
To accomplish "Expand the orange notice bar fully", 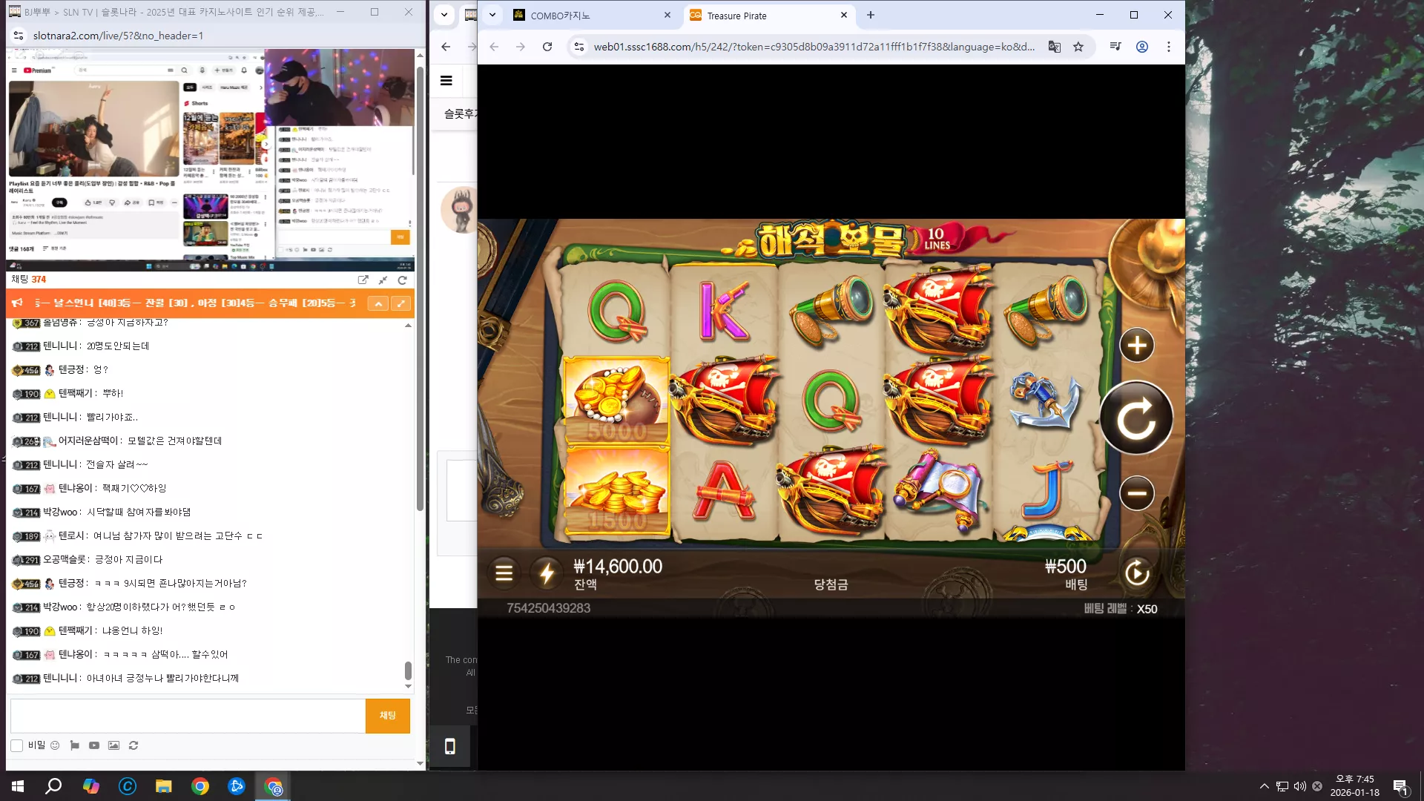I will (400, 303).
